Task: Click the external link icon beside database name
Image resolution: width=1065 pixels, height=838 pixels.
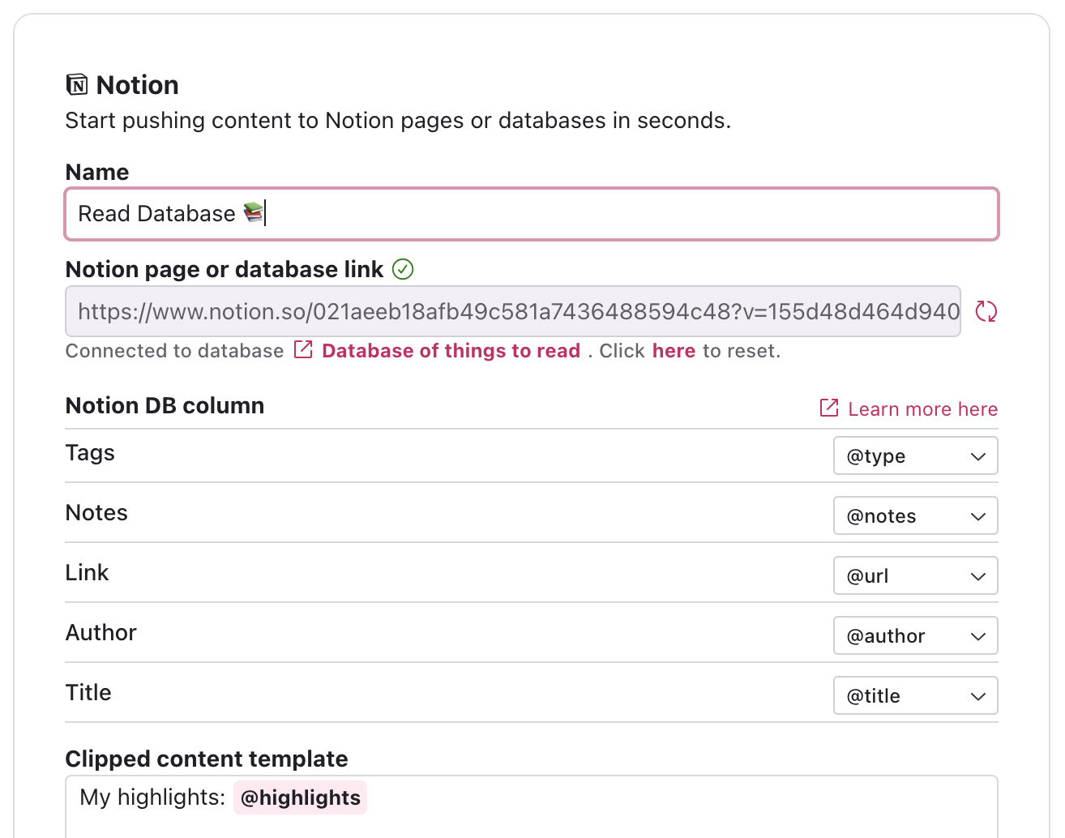Action: point(303,350)
